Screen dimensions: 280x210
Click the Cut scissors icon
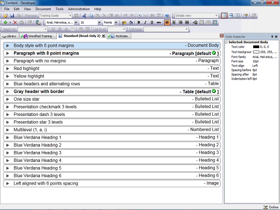pos(84,16)
